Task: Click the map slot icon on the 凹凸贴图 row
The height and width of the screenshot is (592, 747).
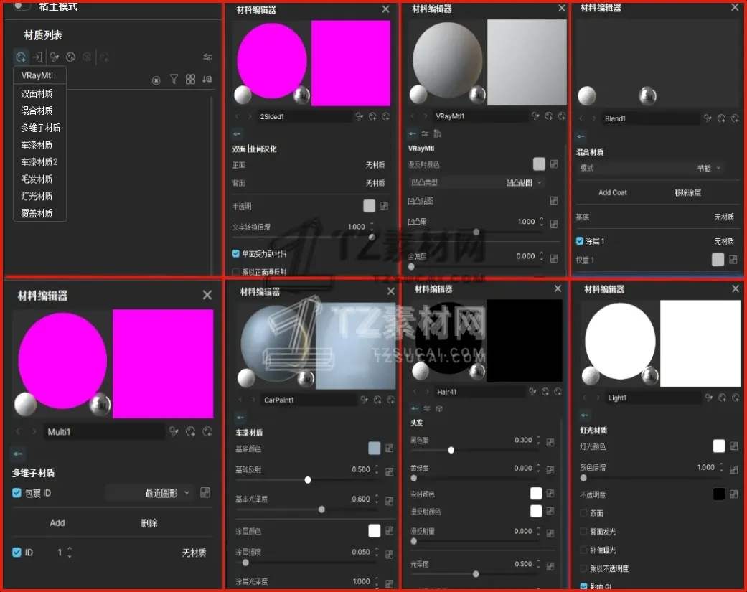Action: 554,200
